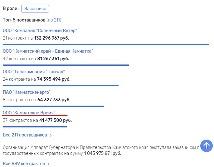Click the (из 211) suppliers count link
This screenshot has height=167, width=214.
tap(54, 20)
